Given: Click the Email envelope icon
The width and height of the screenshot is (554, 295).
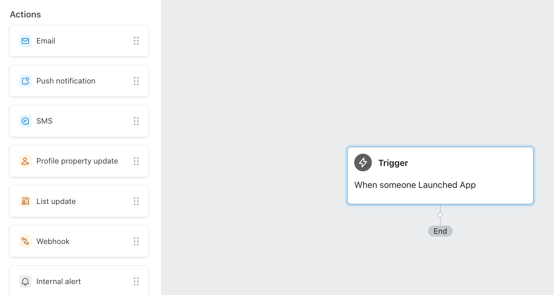Looking at the screenshot, I should (25, 41).
